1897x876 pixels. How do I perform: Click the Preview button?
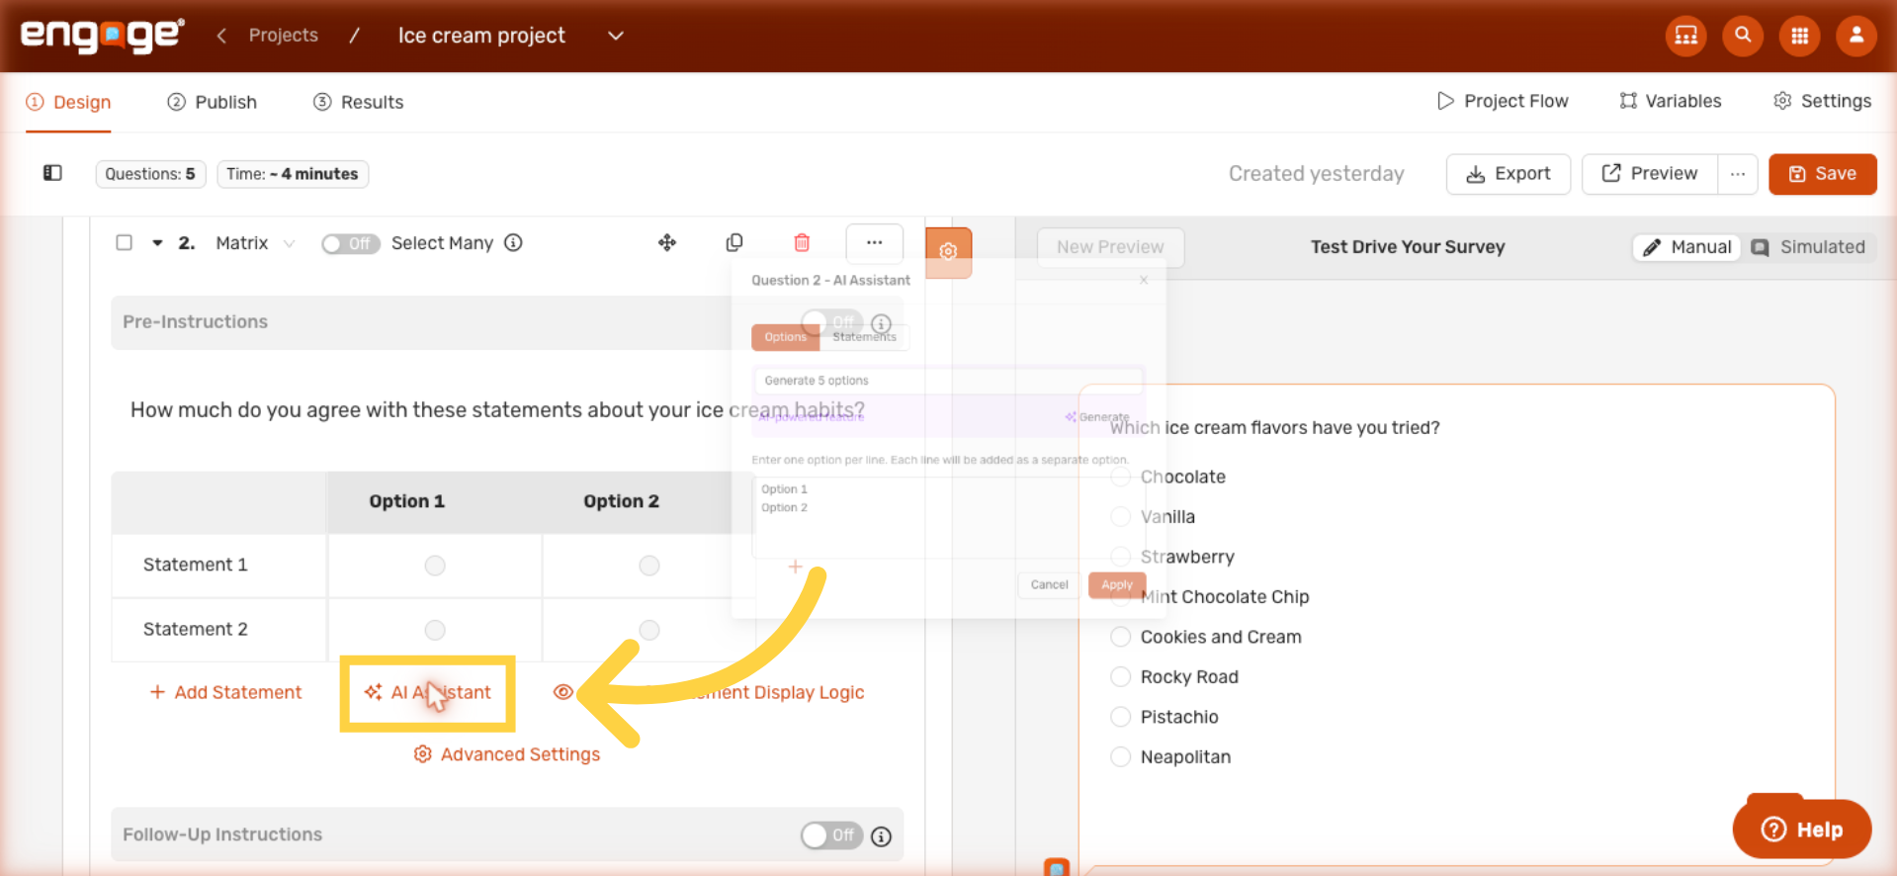coord(1649,174)
